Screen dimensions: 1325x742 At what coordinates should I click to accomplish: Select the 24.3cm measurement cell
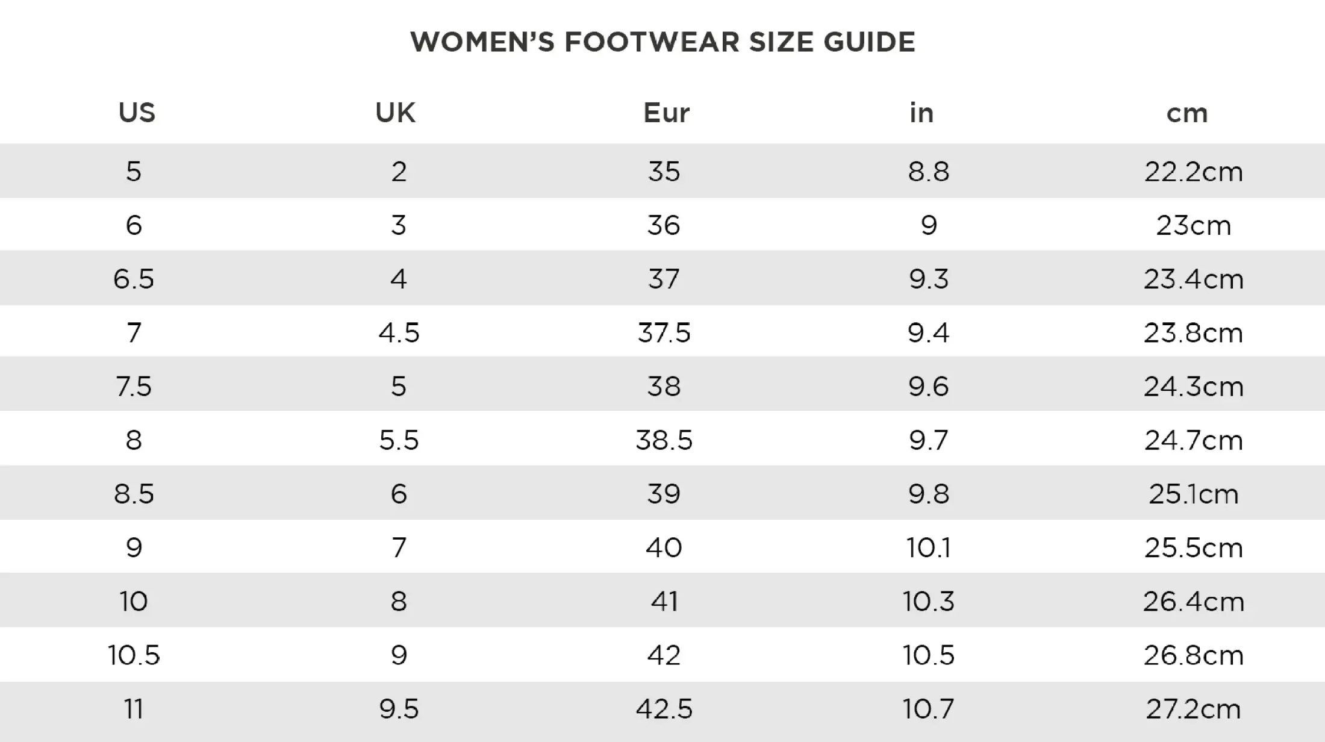(x=1193, y=386)
